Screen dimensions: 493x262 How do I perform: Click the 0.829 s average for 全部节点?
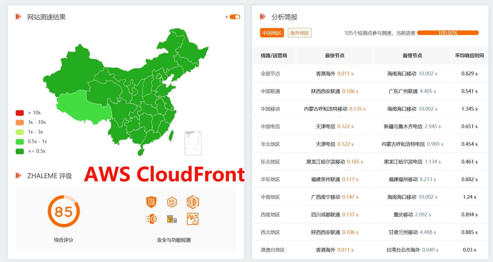(x=469, y=73)
